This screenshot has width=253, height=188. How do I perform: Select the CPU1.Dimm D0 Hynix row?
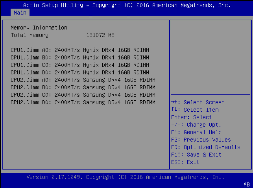(80, 72)
